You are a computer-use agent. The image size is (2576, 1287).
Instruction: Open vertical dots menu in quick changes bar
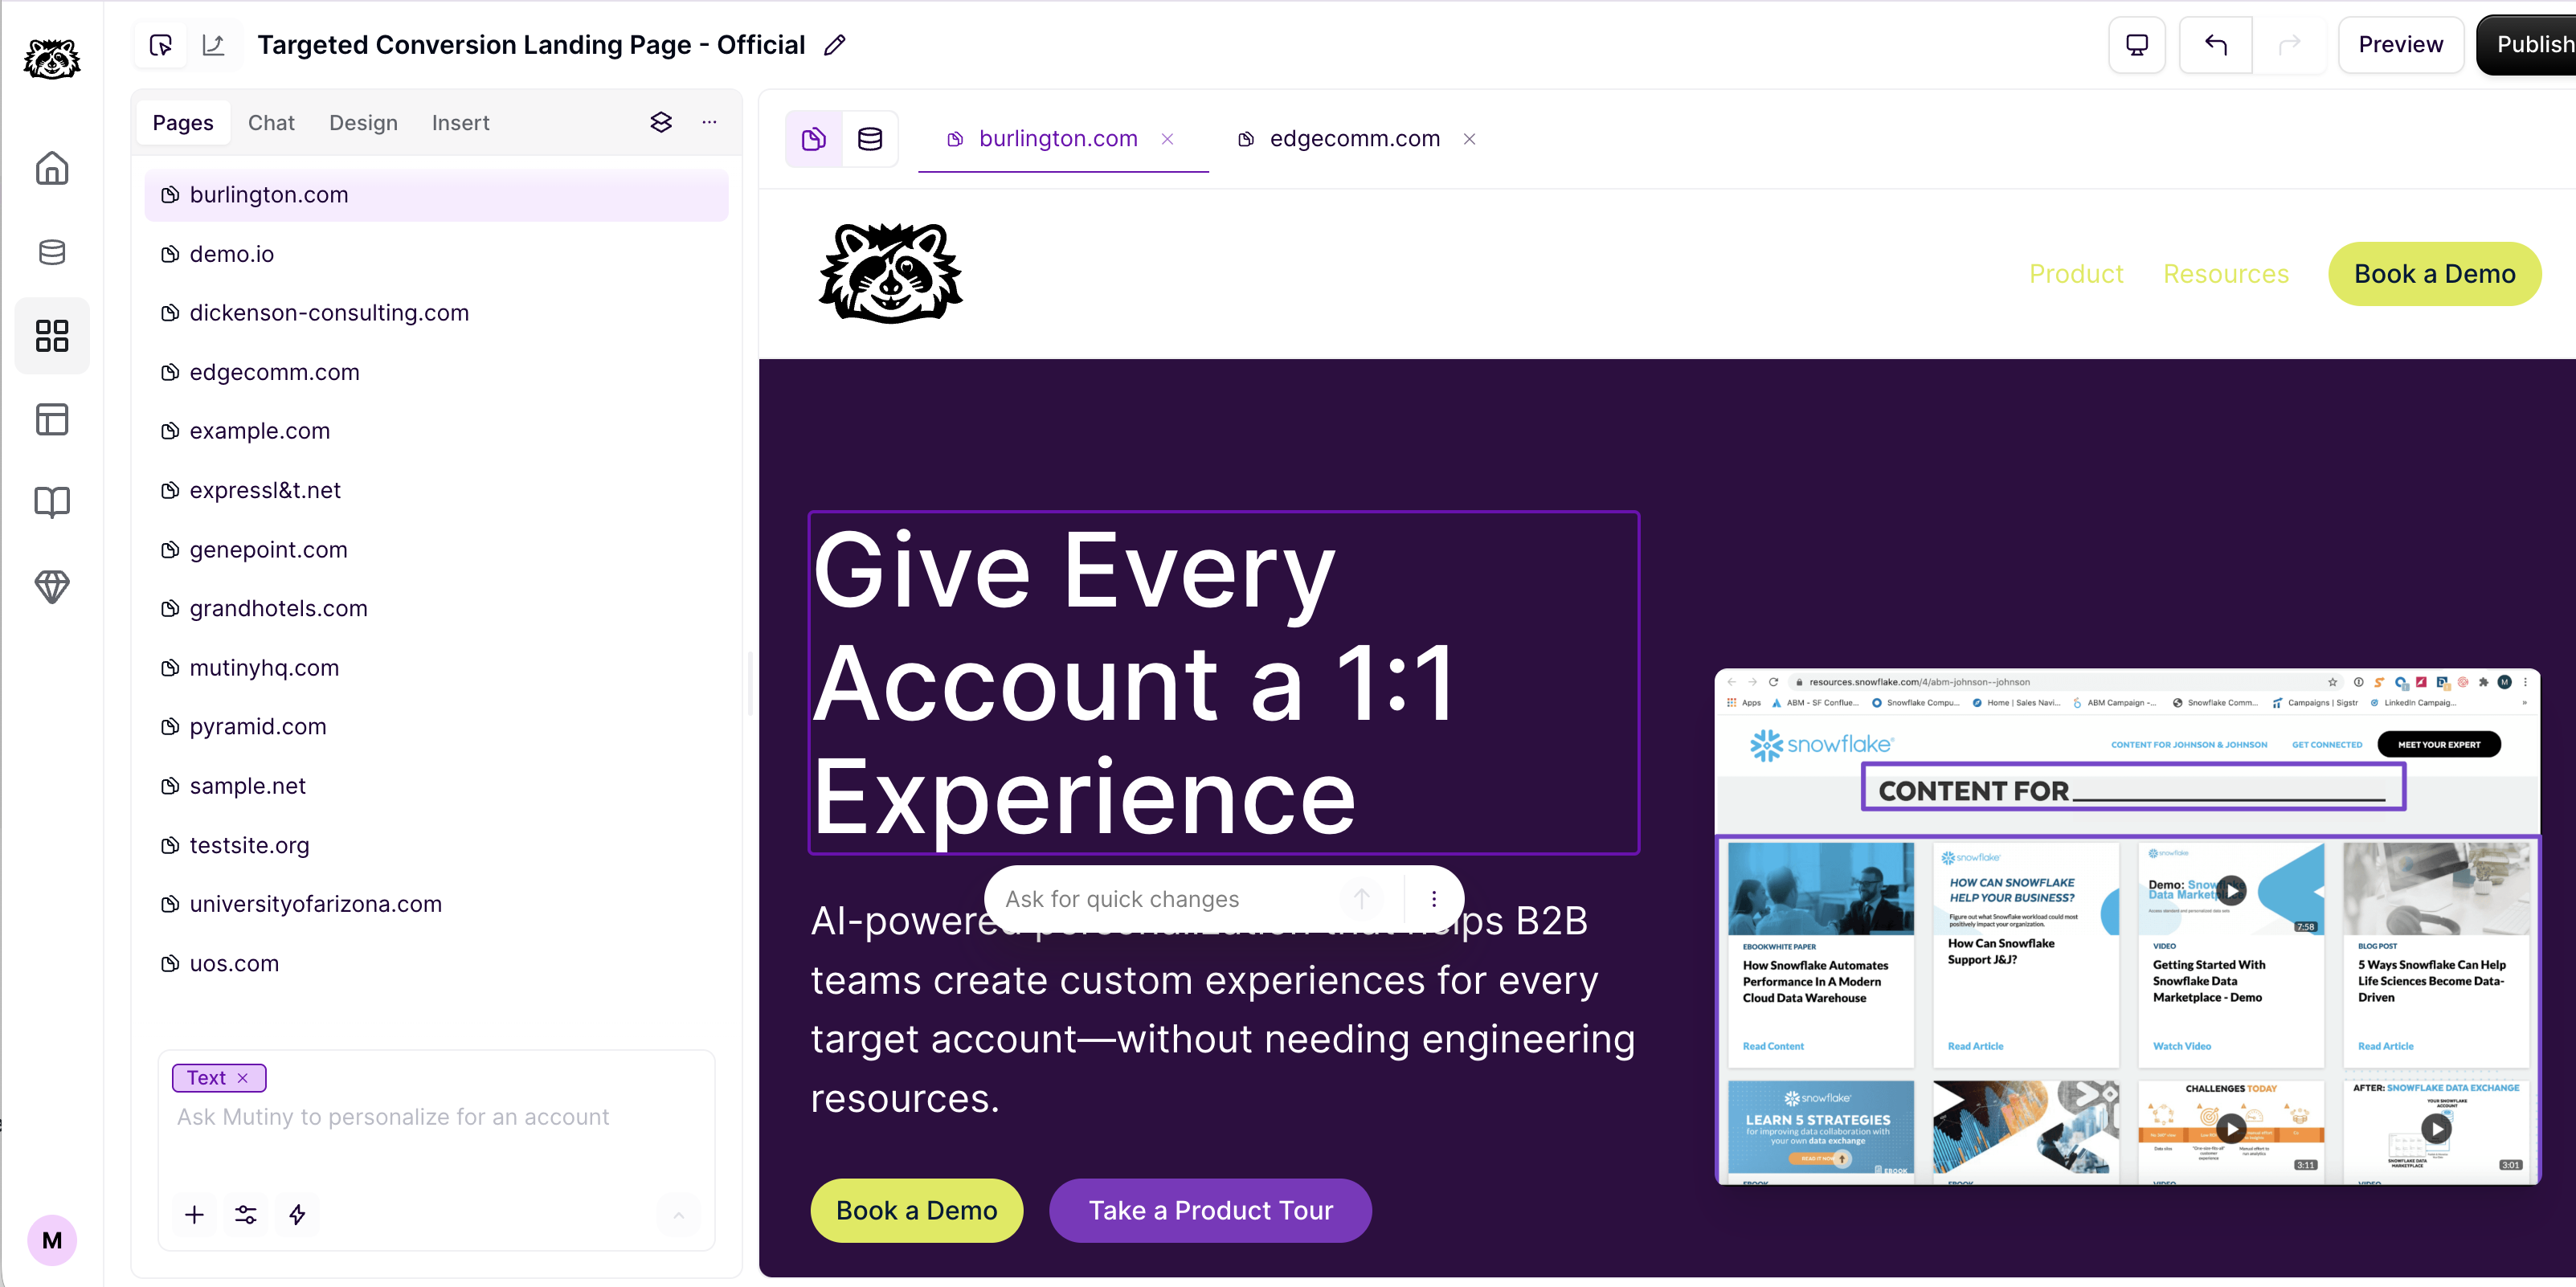click(1433, 899)
